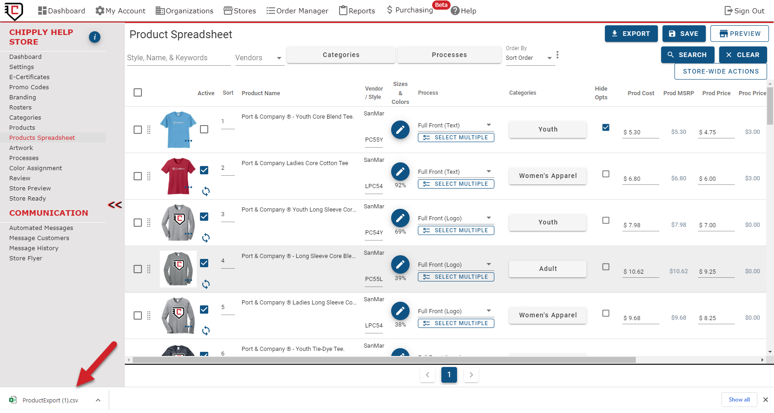Refresh Ladies Core Cotton Tee product
Image resolution: width=774 pixels, height=413 pixels.
(206, 191)
